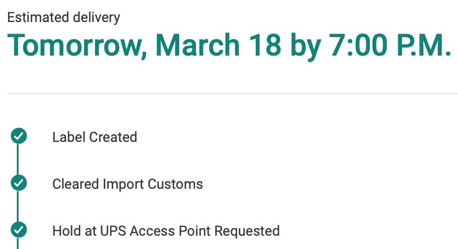458x249 pixels.
Task: Click the horizontal divider under the delivery heading
Action: 232,93
